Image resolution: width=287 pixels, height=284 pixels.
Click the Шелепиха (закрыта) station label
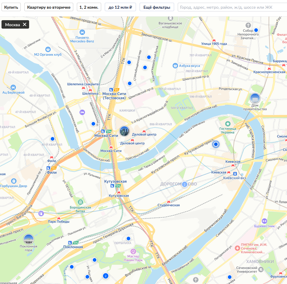point(83,84)
